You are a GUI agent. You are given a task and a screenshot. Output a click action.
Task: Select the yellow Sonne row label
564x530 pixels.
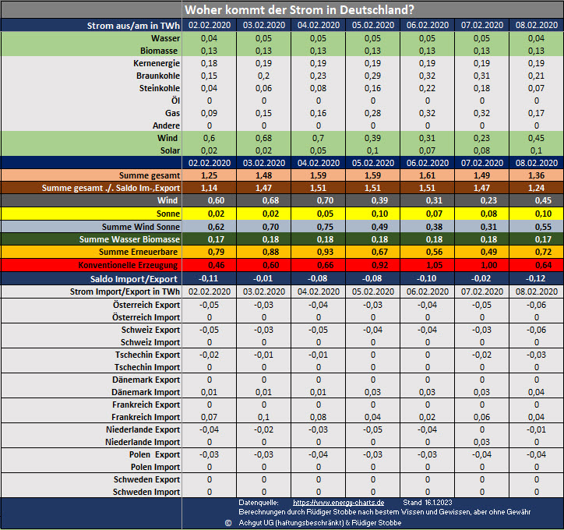(x=167, y=214)
